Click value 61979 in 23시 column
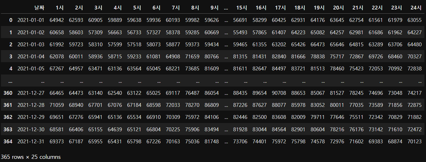426x162 pixels. tap(395, 20)
